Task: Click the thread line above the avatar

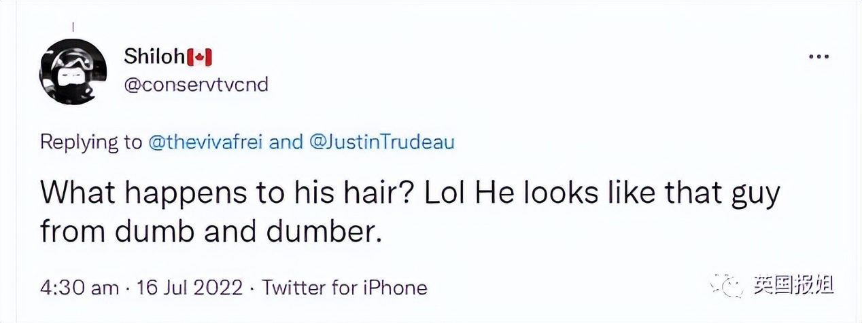Action: pos(73,27)
